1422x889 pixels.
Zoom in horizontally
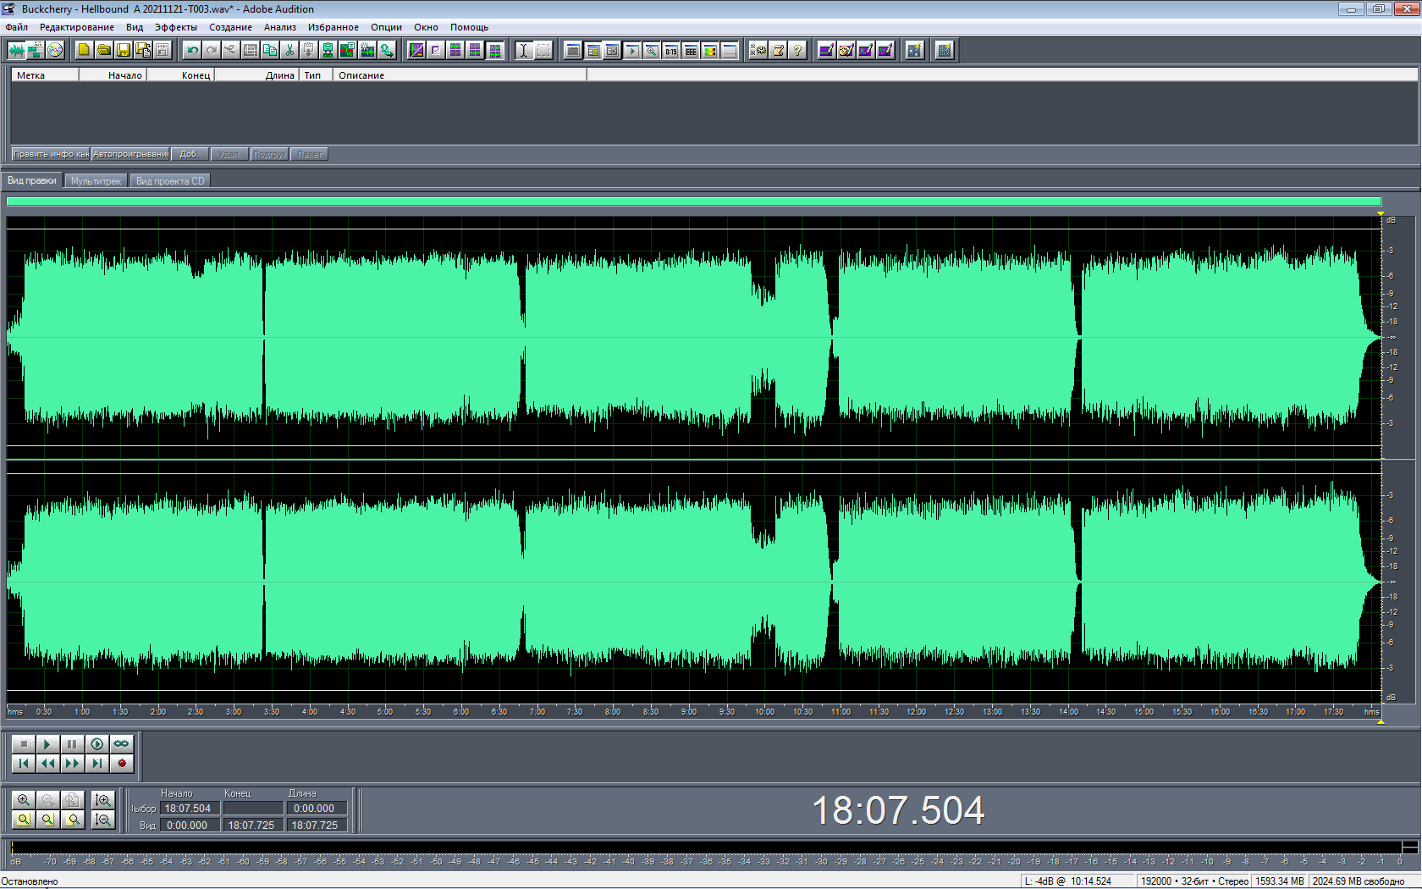(x=24, y=799)
